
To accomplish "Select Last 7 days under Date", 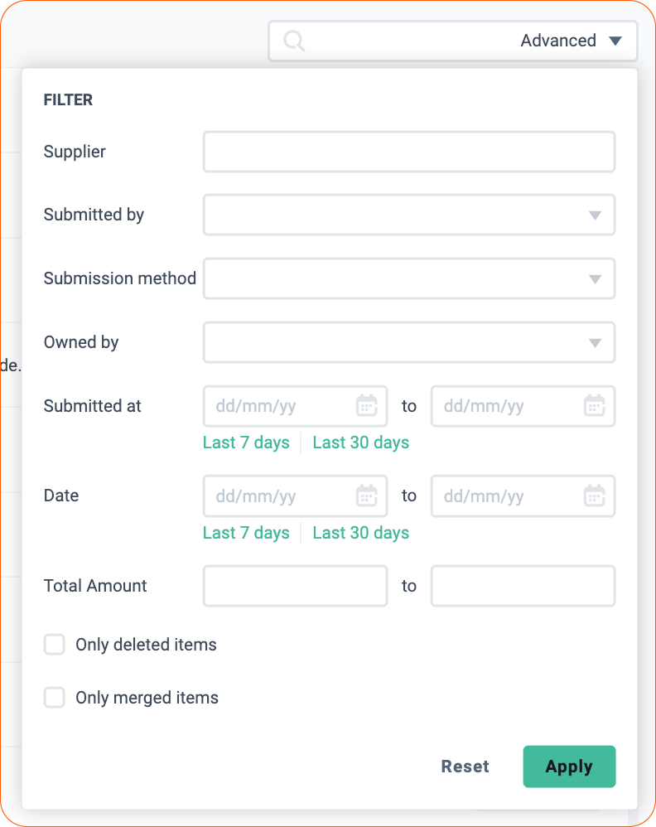I will [246, 533].
